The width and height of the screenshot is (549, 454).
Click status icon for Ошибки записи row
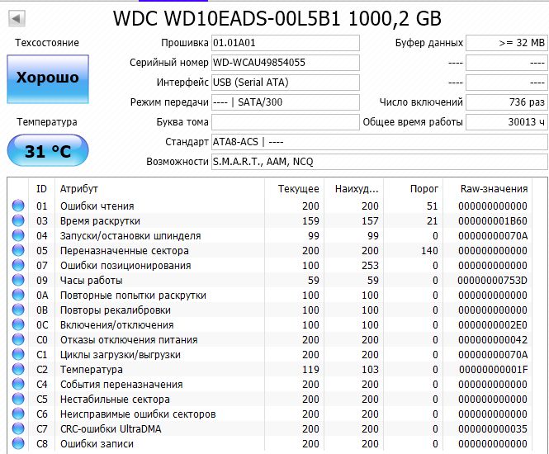pyautogui.click(x=18, y=443)
